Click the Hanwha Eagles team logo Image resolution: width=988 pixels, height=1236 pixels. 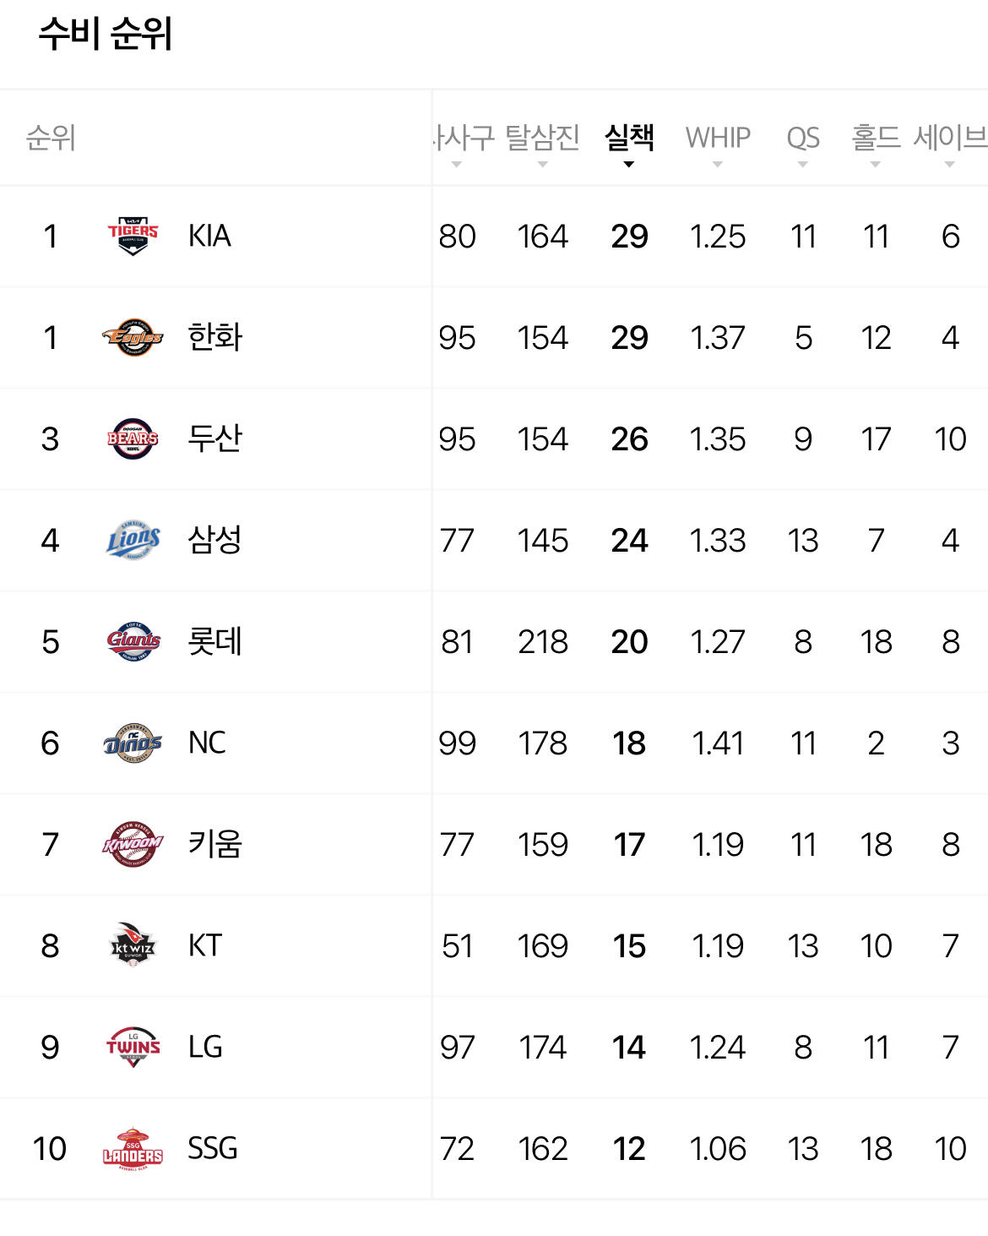point(133,337)
